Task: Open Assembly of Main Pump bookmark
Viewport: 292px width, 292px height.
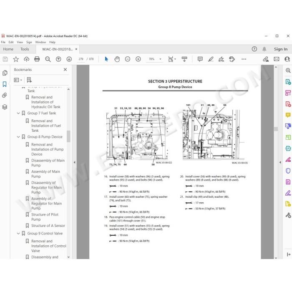Action: 45,174
